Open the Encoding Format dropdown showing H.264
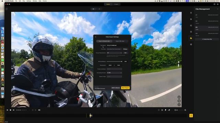 114,73
